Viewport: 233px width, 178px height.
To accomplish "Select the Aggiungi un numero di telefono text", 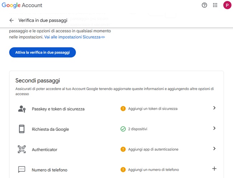I will click(153, 170).
